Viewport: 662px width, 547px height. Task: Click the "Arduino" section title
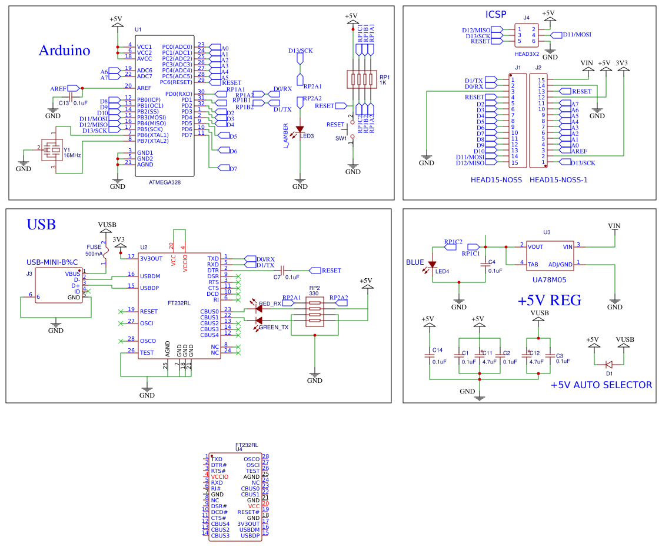tap(64, 50)
